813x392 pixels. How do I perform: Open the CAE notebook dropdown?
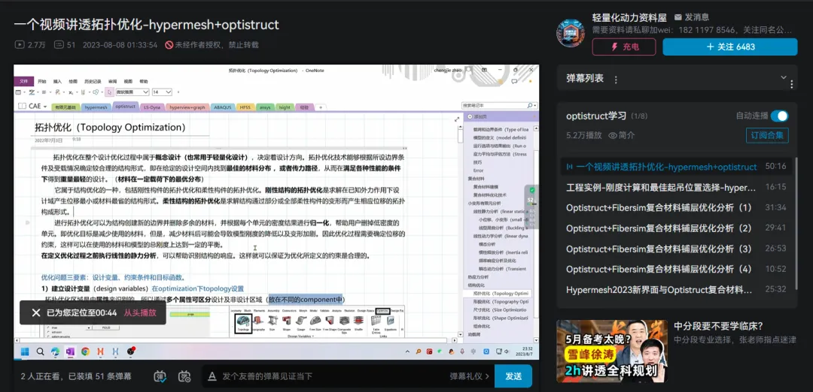tap(32, 106)
